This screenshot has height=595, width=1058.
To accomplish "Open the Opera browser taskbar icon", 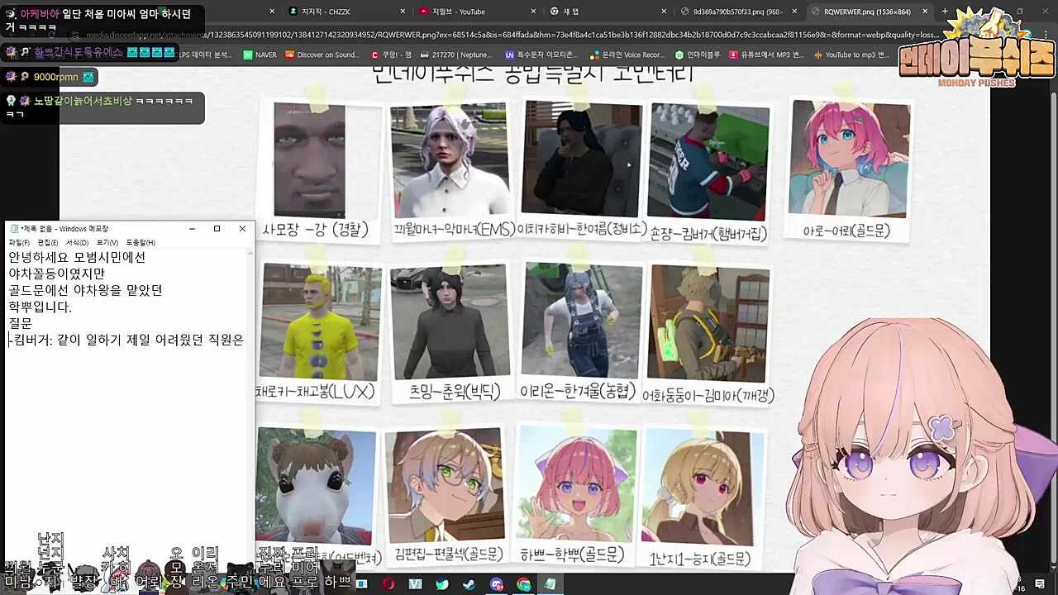I will click(388, 584).
